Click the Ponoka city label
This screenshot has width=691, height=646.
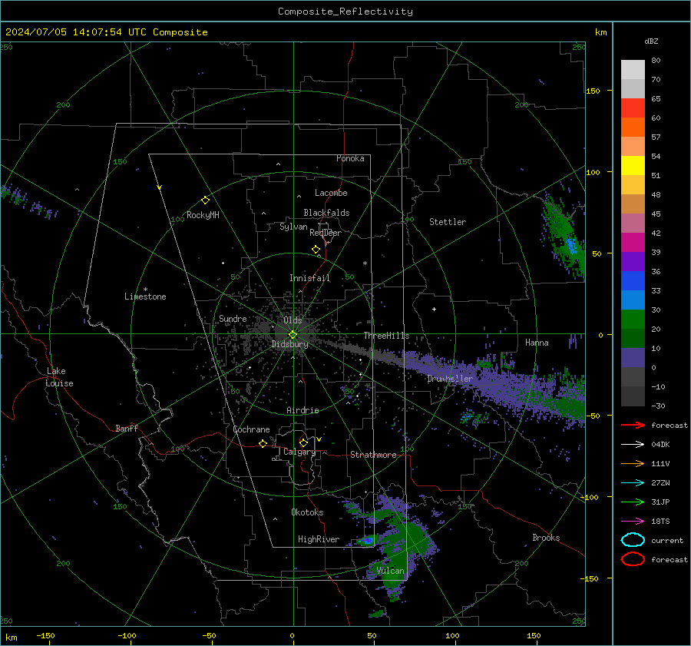(350, 158)
